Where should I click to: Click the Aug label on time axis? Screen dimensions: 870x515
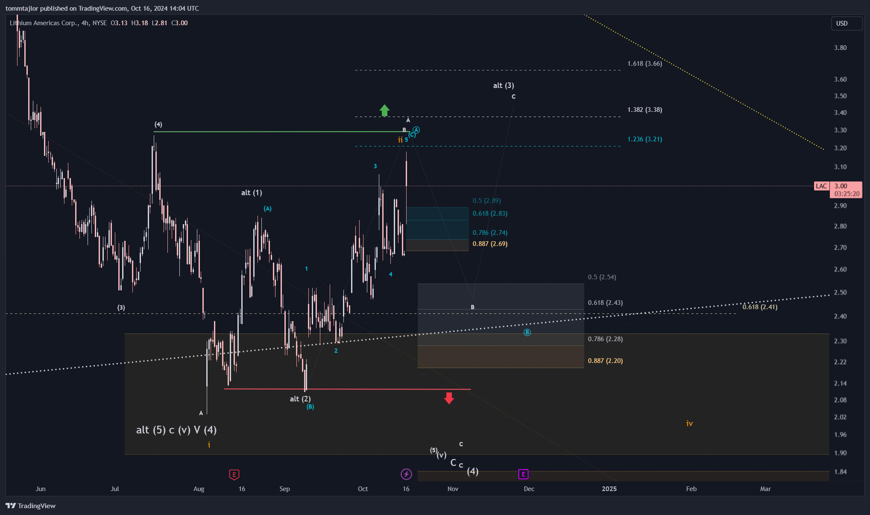(199, 489)
